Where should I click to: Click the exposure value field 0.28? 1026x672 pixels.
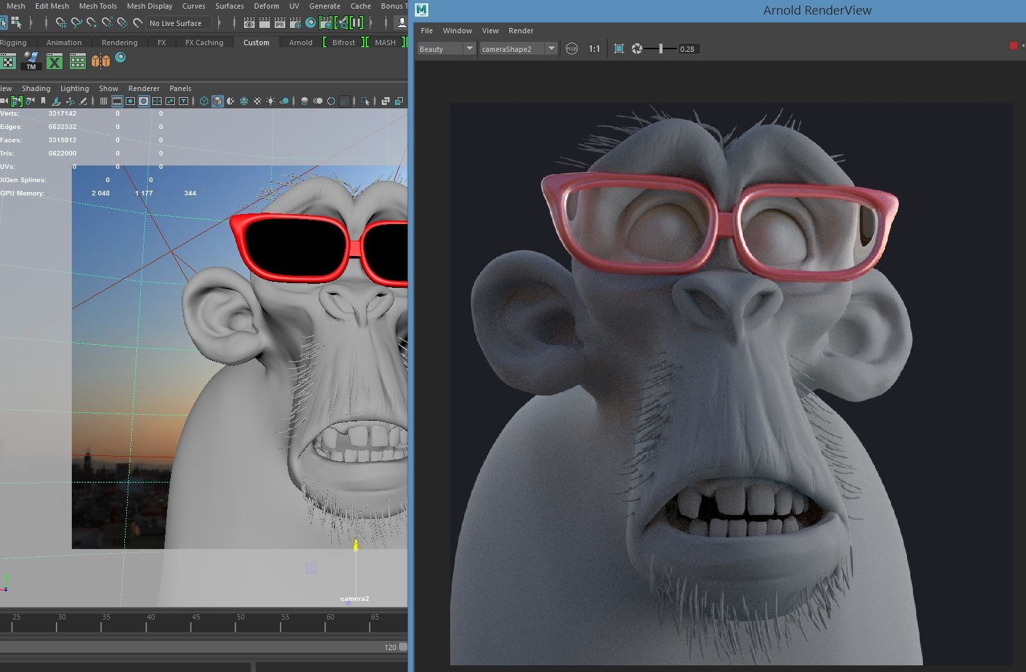[688, 49]
